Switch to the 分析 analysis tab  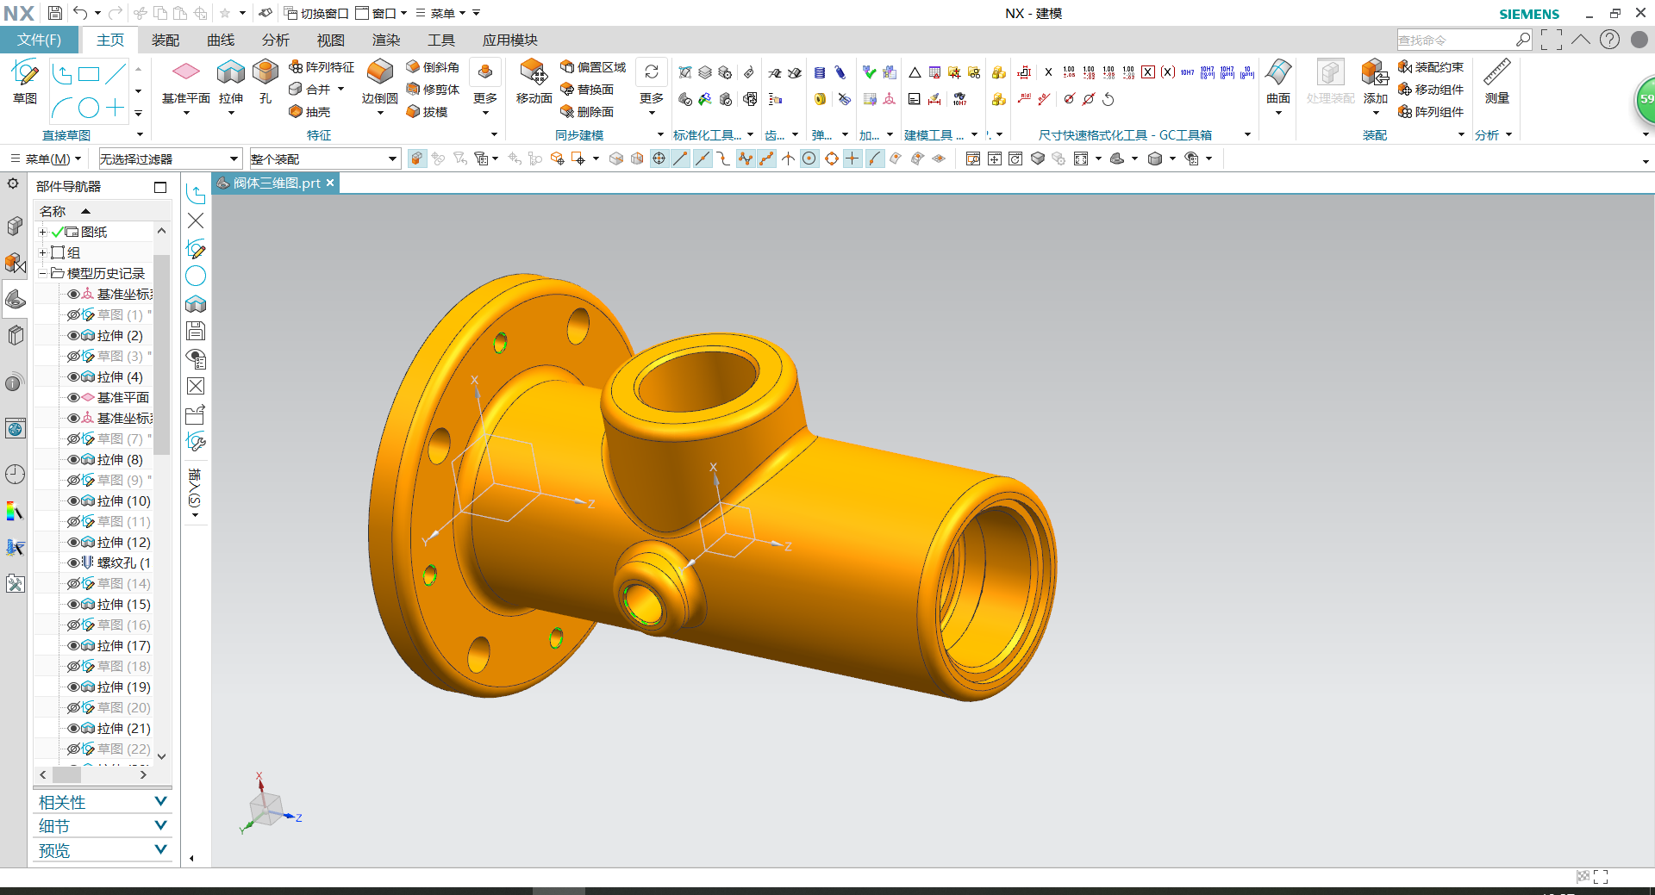tap(276, 40)
